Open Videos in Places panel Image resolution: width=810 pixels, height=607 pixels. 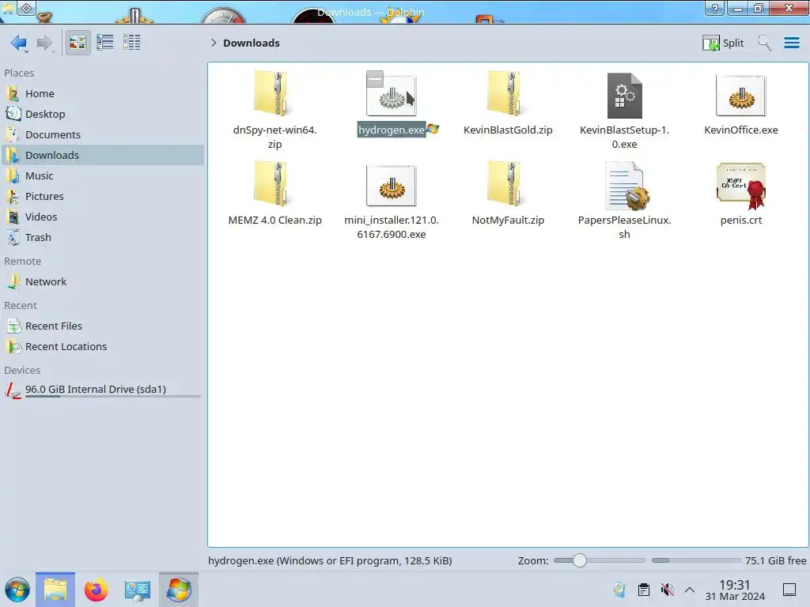pos(102,217)
